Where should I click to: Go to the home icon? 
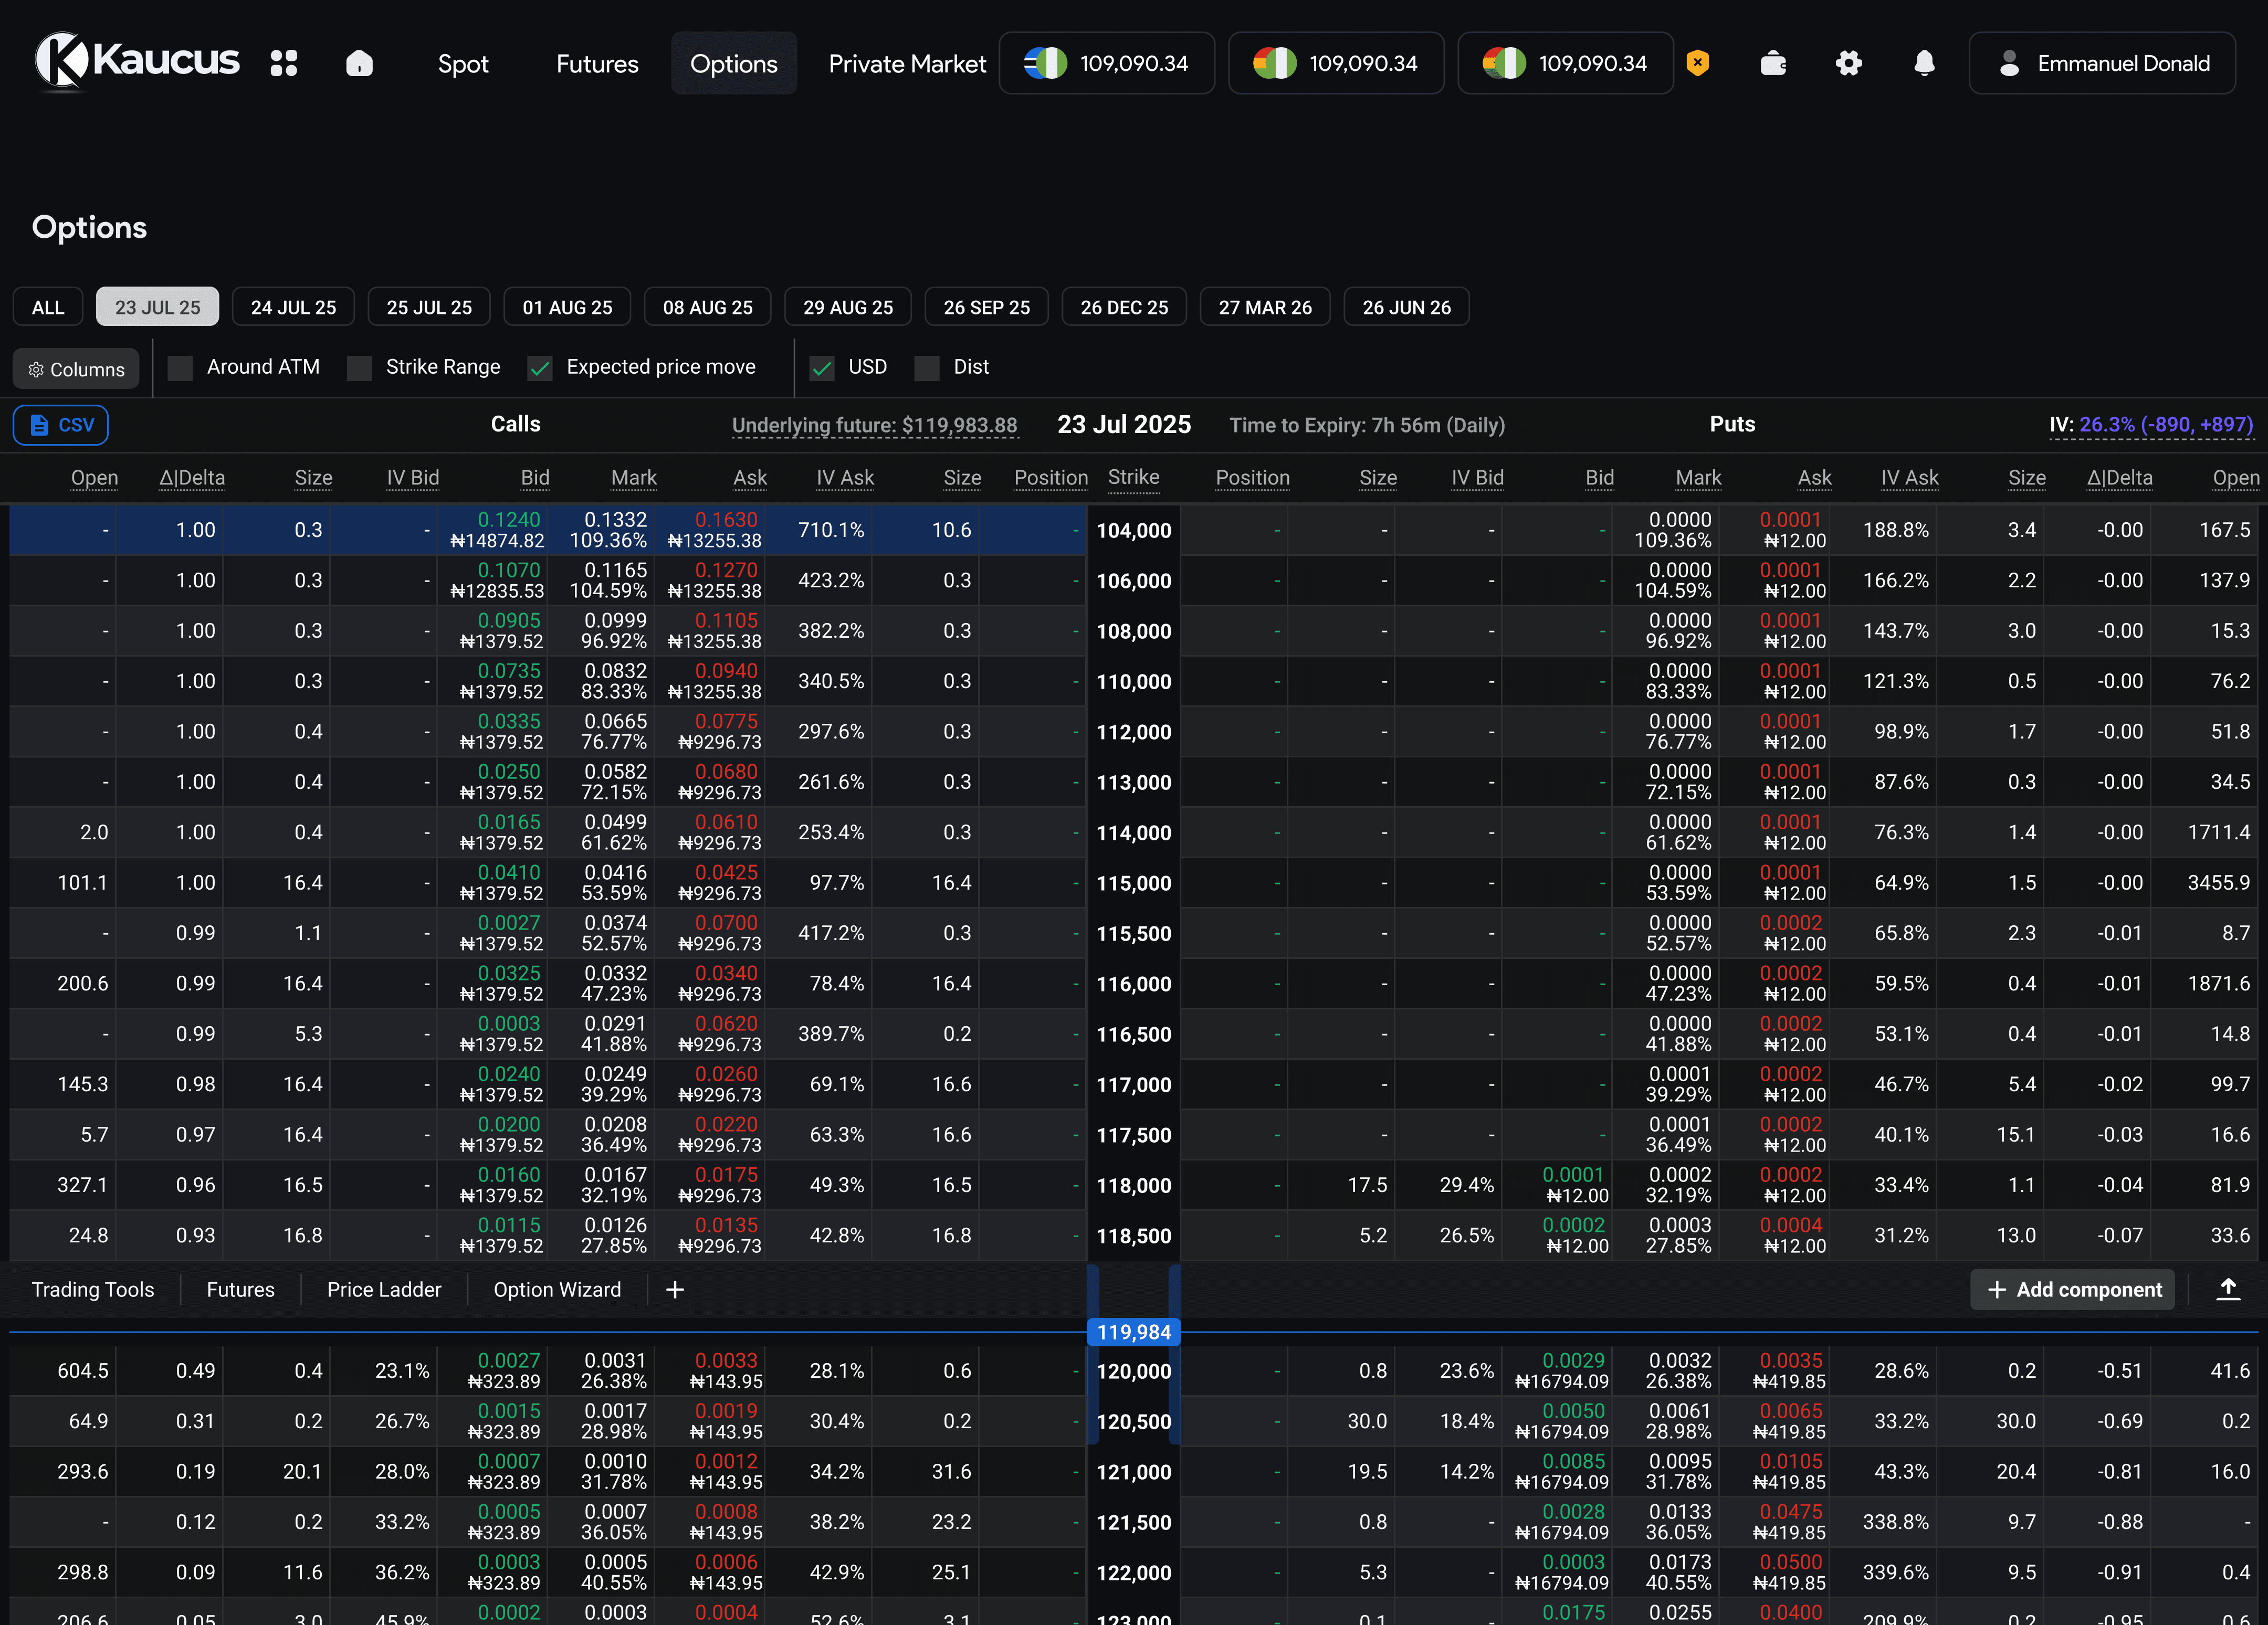[359, 63]
